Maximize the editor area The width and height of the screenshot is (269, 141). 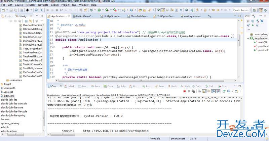240,16
